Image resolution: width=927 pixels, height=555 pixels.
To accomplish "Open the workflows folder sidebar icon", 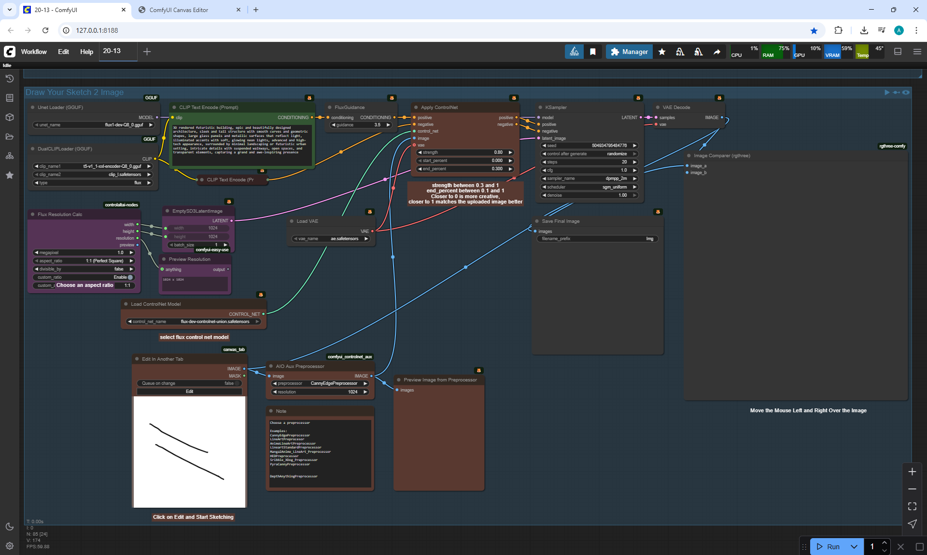I will (x=10, y=136).
